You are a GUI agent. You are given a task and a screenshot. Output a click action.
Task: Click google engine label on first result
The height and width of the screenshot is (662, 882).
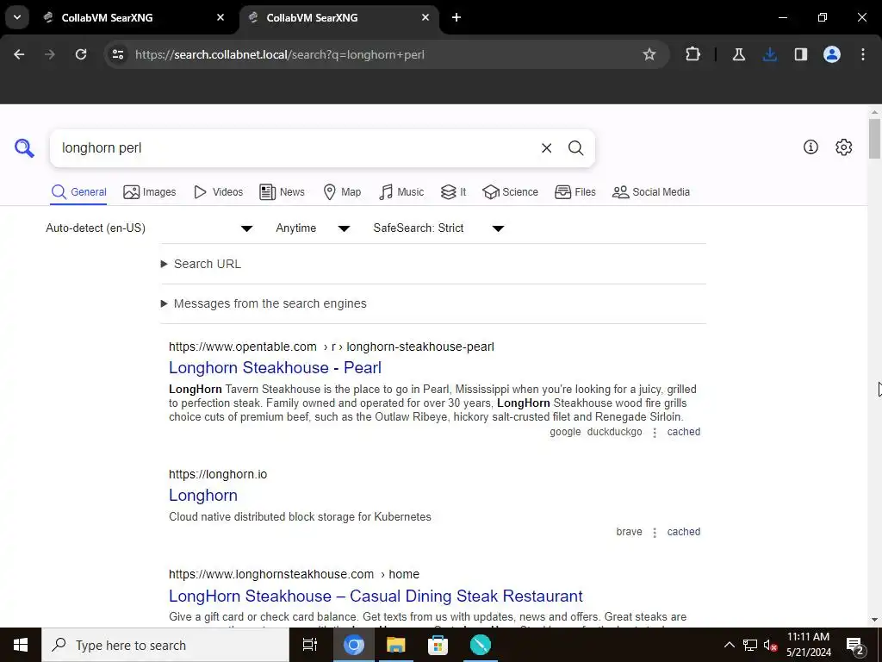click(565, 432)
